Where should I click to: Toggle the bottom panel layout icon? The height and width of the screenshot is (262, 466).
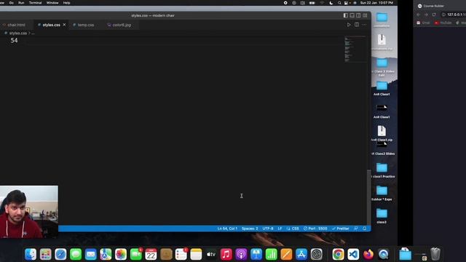[x=352, y=15]
